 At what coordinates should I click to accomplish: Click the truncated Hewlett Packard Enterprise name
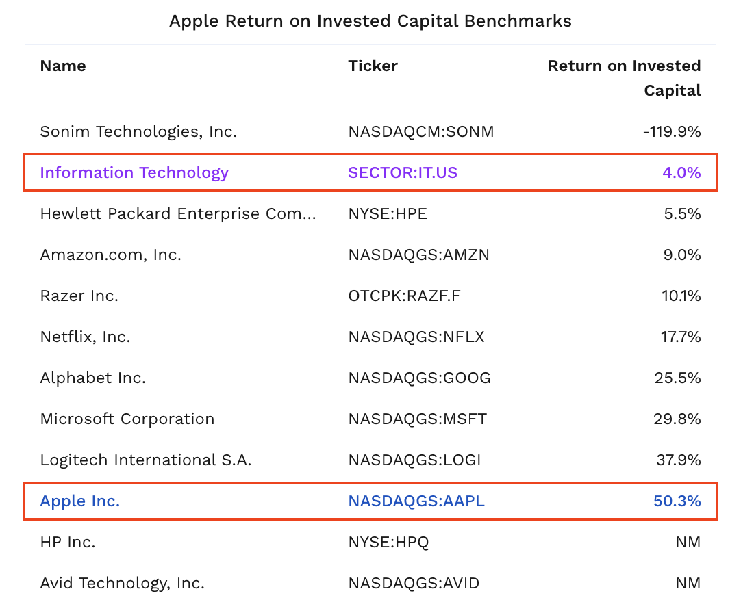click(x=178, y=213)
